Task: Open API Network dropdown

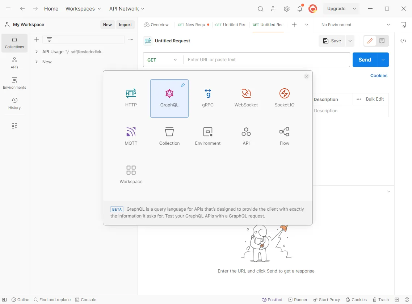Action: (x=127, y=9)
